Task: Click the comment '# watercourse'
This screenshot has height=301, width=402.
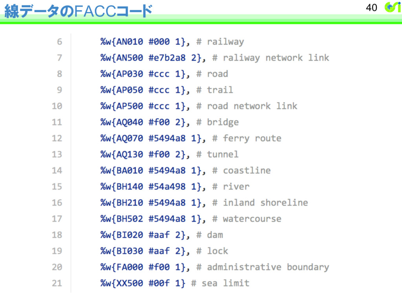Action: point(247,219)
